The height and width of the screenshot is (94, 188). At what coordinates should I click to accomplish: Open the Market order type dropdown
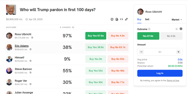[x=177, y=20]
